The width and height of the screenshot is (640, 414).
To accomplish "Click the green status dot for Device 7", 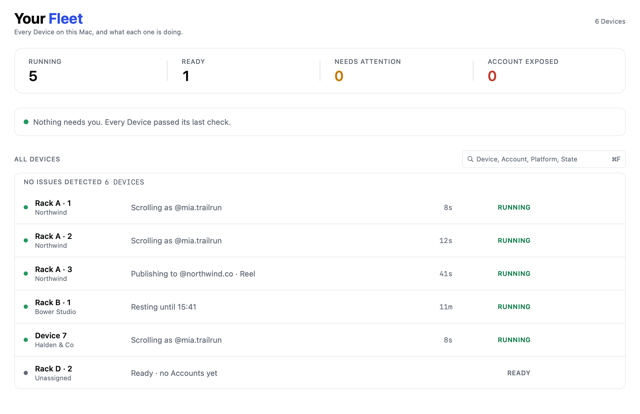I will coord(26,340).
